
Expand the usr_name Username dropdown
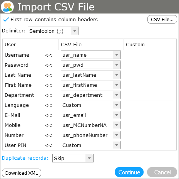point(91,55)
